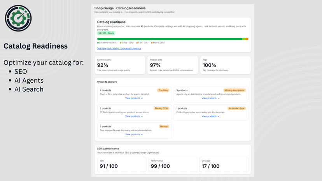Click the 'Where to improve' heading
This screenshot has height=181, width=322.
(107, 82)
